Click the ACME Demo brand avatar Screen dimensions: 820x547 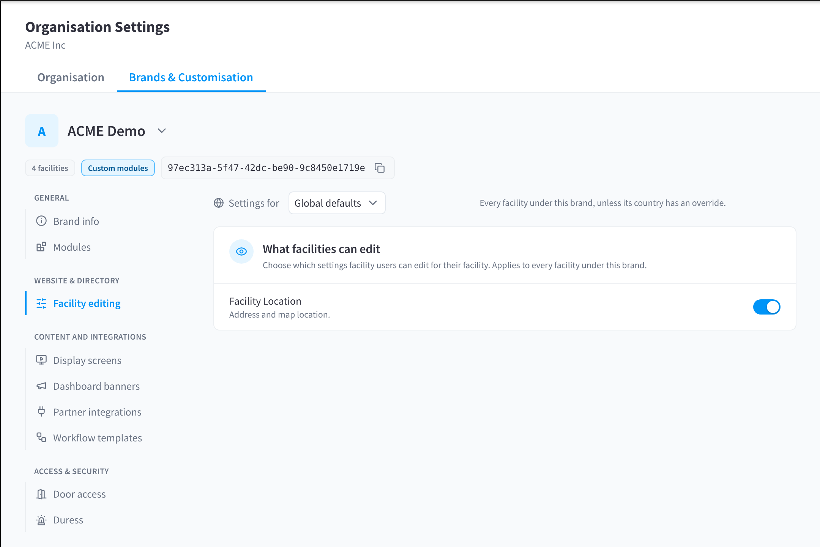coord(42,131)
